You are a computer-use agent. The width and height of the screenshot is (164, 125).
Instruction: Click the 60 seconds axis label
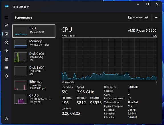(68, 82)
